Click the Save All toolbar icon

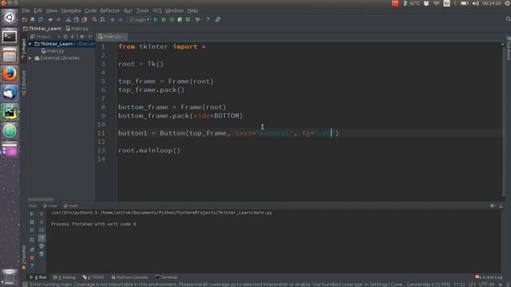tap(32, 19)
